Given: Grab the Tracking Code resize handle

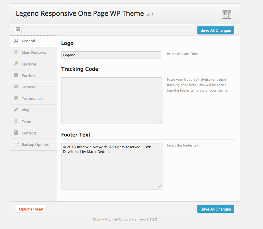Looking at the screenshot, I should [x=160, y=121].
